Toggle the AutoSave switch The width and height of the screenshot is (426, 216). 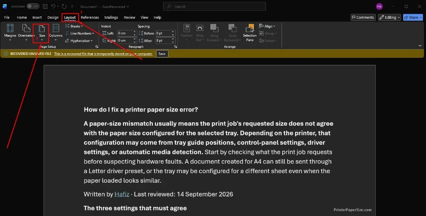coord(33,6)
